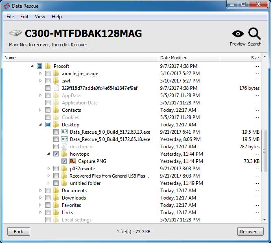
Task: Uncheck the Capture.PNG checkbox
Action: coord(64,161)
